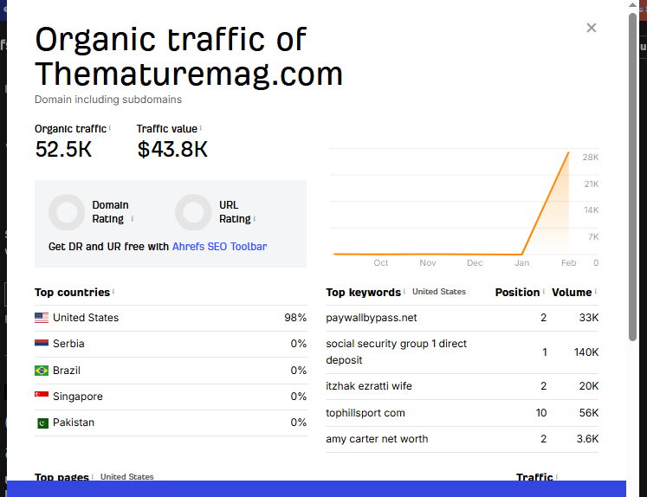Click the 56K volume value
This screenshot has height=497, width=647.
pos(589,413)
